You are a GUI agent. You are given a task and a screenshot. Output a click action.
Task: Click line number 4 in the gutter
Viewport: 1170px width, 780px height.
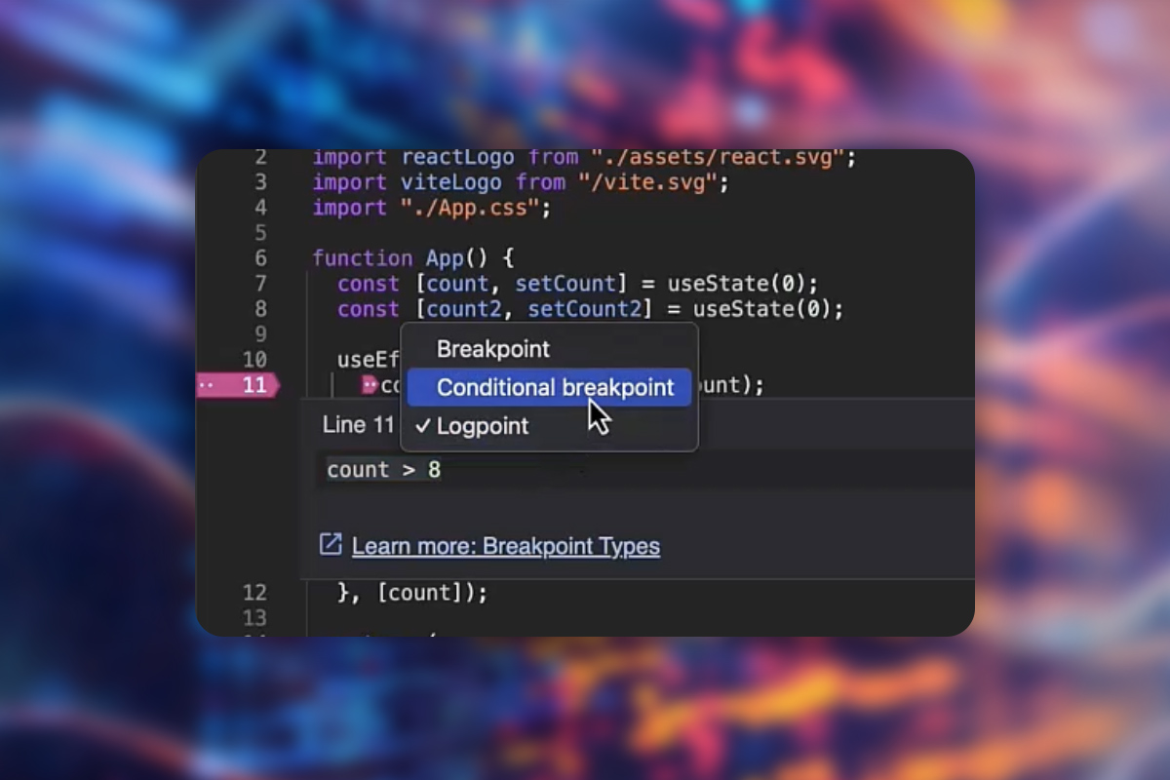pos(259,208)
